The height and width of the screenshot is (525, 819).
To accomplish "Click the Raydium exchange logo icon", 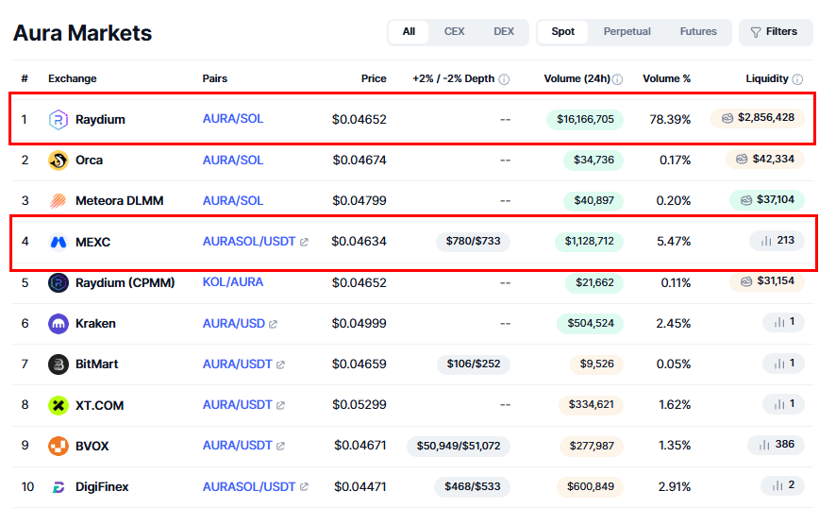I will point(58,120).
